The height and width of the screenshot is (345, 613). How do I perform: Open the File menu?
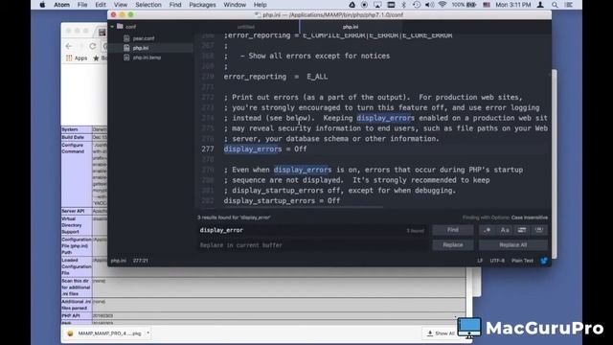tap(82, 5)
